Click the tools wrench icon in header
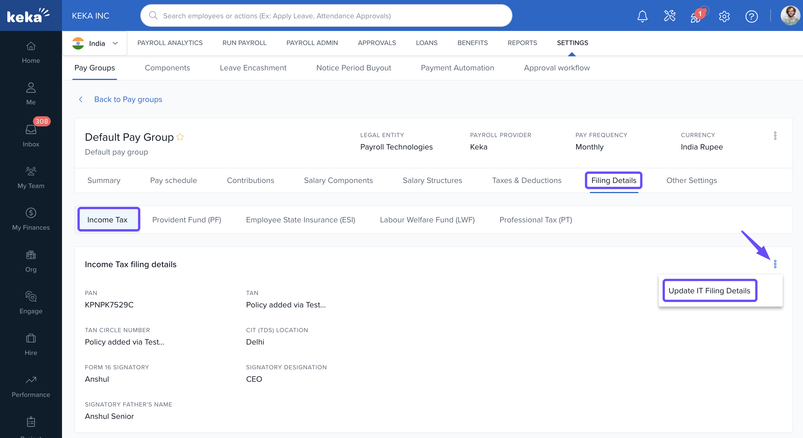803x438 pixels. point(669,16)
